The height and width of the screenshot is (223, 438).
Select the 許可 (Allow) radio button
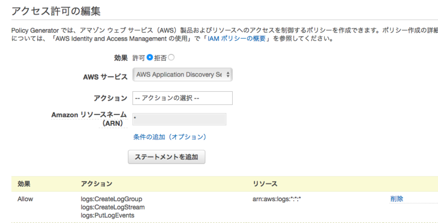[x=149, y=57]
